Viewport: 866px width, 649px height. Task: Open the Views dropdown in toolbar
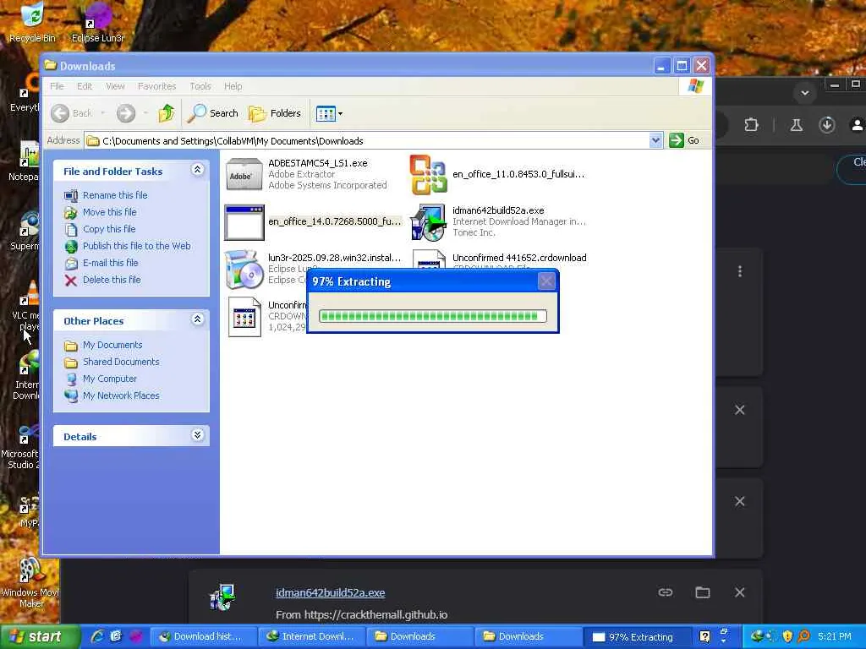(x=329, y=114)
